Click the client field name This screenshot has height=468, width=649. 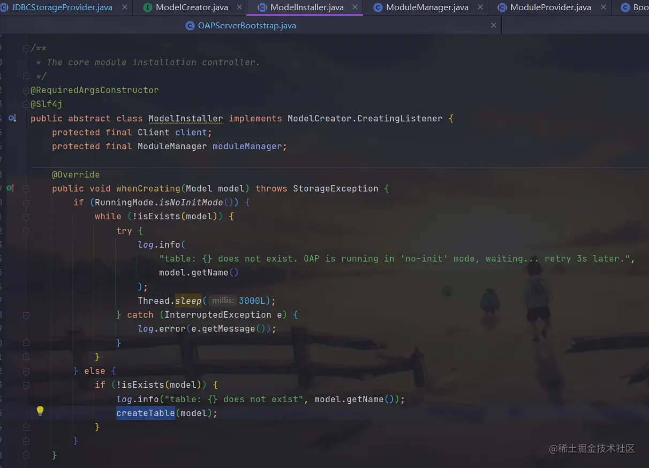coord(191,132)
